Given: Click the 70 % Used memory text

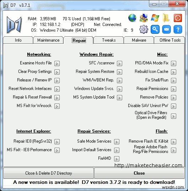Looking at the screenshot, I should (72, 19).
